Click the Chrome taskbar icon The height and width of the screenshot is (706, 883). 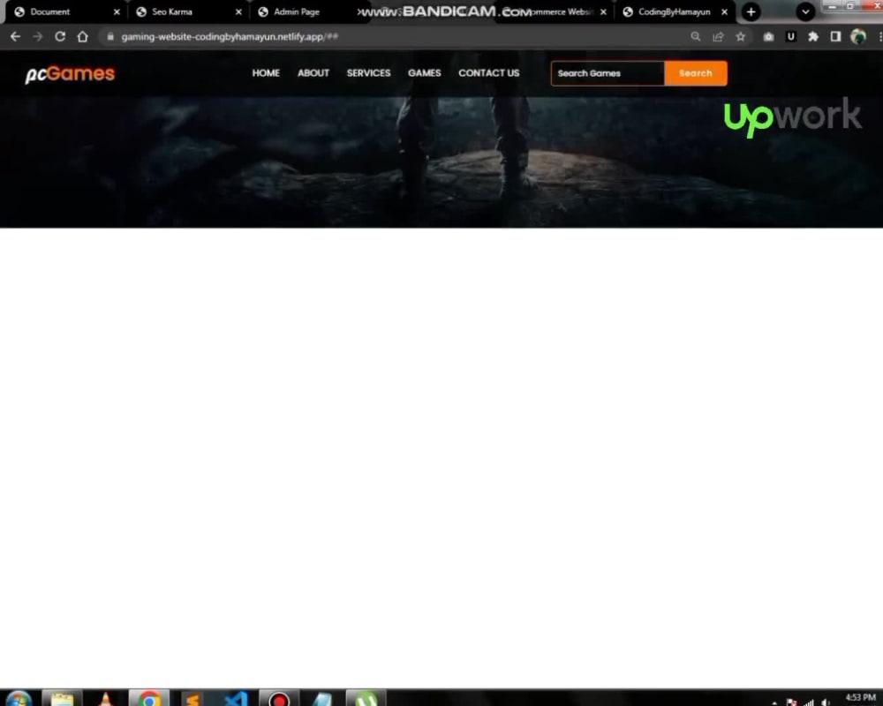pyautogui.click(x=148, y=699)
